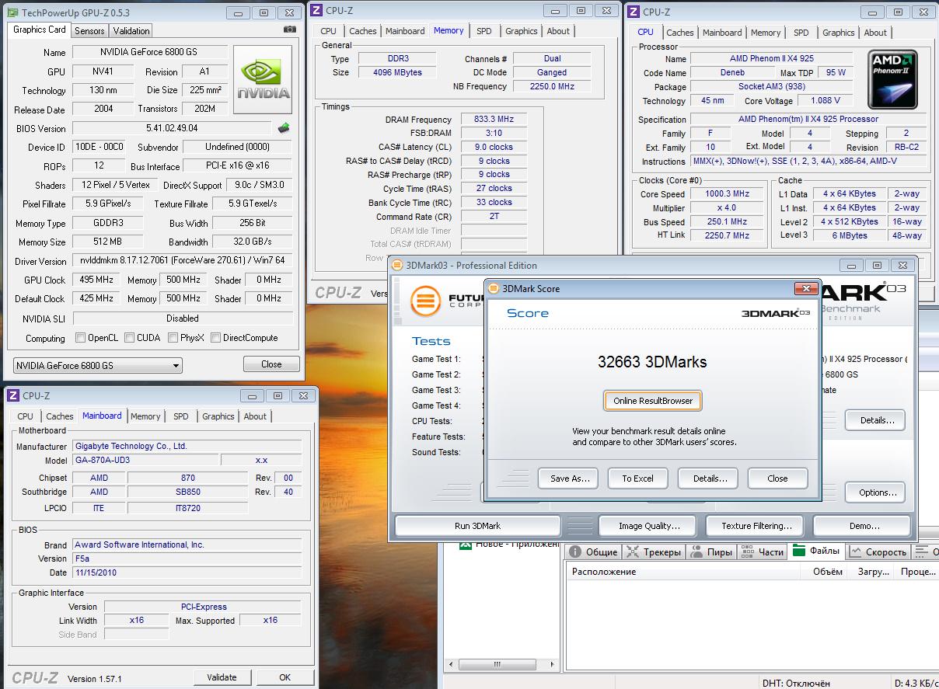
Task: Click Close in 3DMark Score dialog
Action: pyautogui.click(x=777, y=478)
